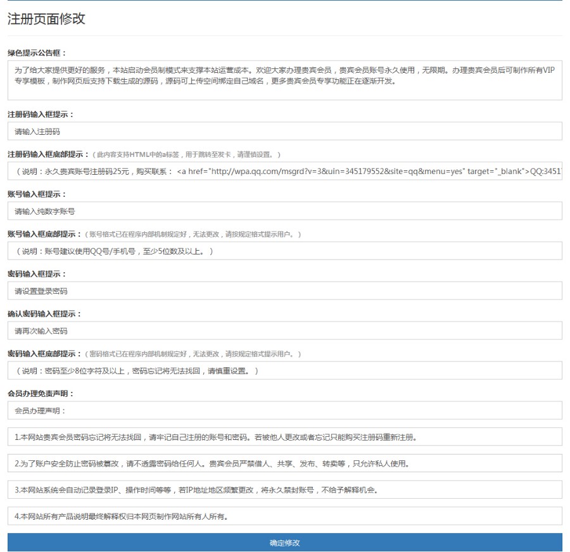Click the 密码输入框提示： label
Image resolution: width=570 pixels, height=552 pixels.
click(37, 274)
